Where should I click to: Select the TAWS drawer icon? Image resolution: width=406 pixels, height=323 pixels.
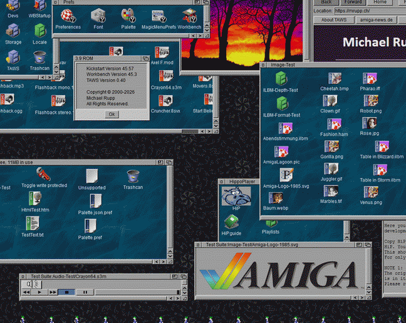coord(13,57)
